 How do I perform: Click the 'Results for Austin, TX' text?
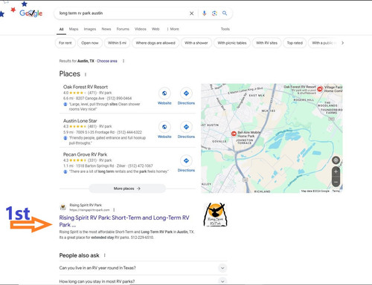pos(77,61)
